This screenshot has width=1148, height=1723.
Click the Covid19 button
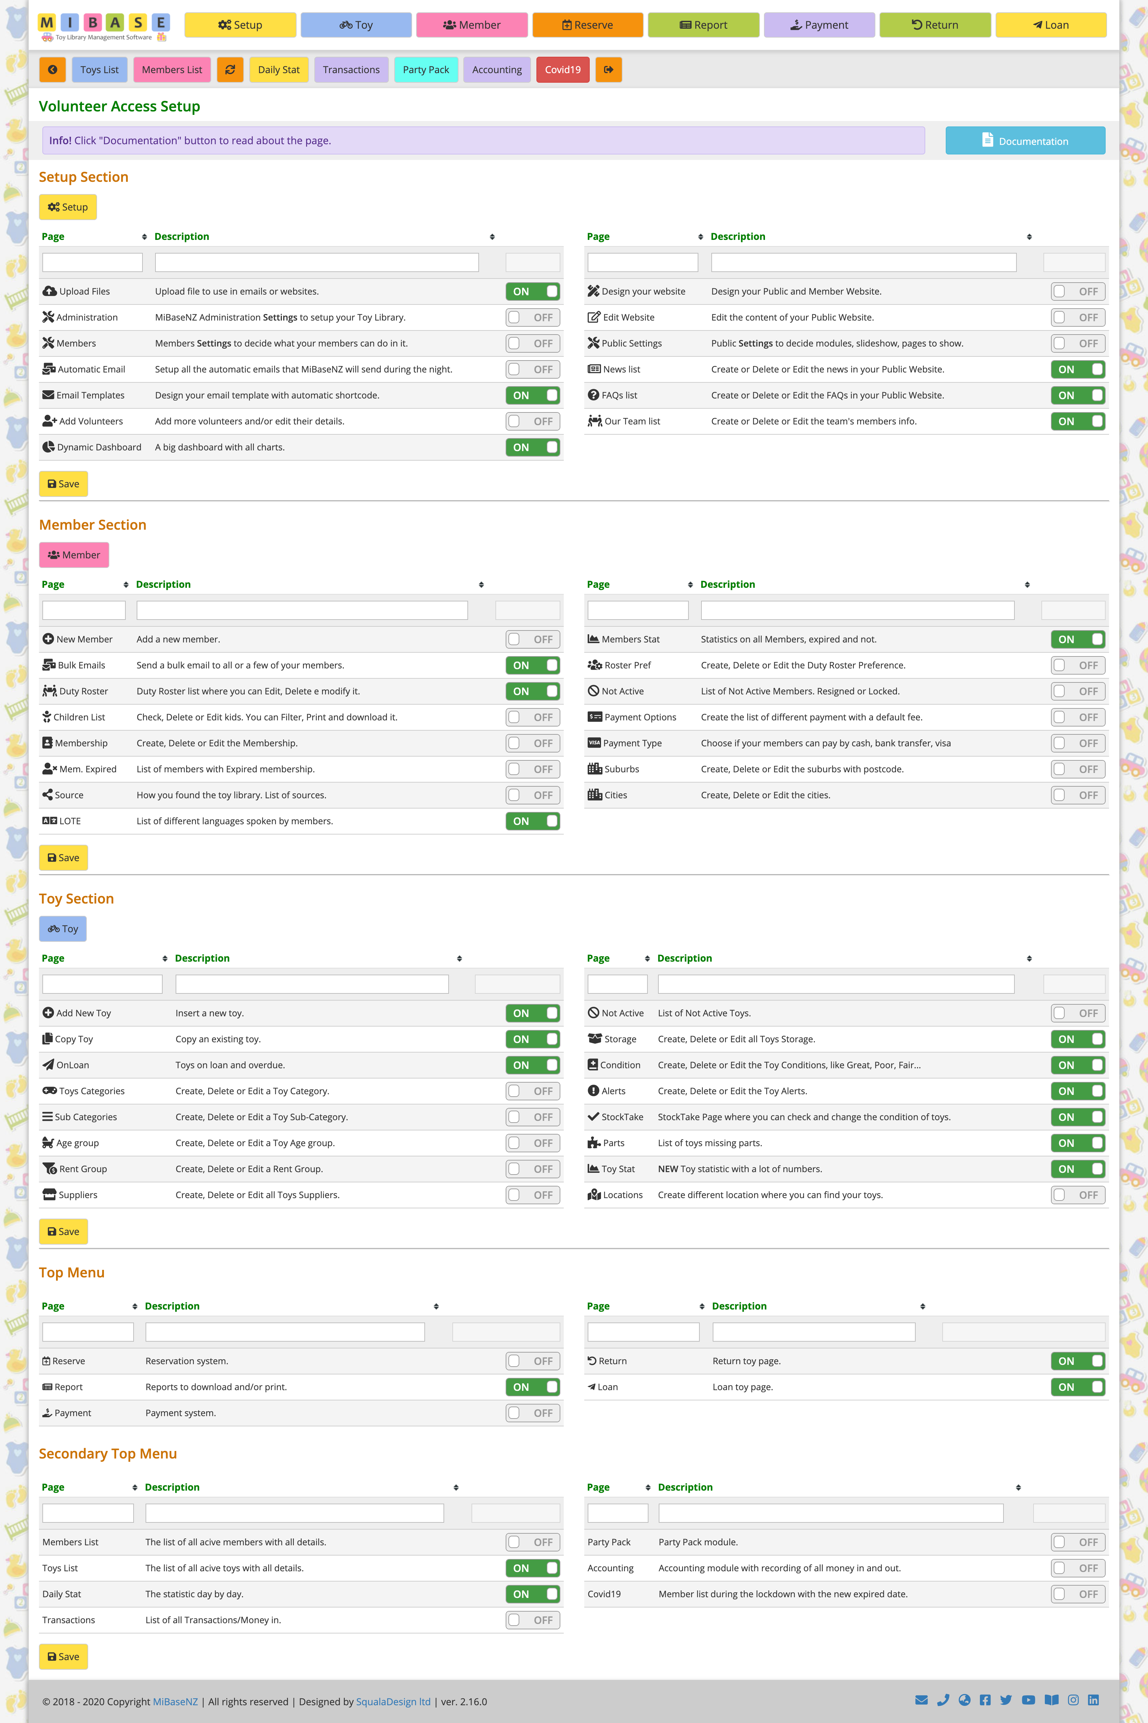pyautogui.click(x=562, y=70)
